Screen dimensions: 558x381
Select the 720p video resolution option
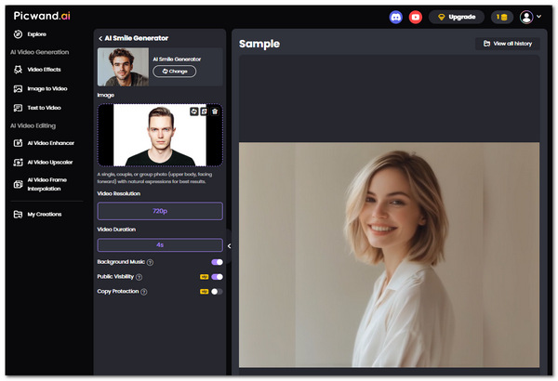(160, 211)
